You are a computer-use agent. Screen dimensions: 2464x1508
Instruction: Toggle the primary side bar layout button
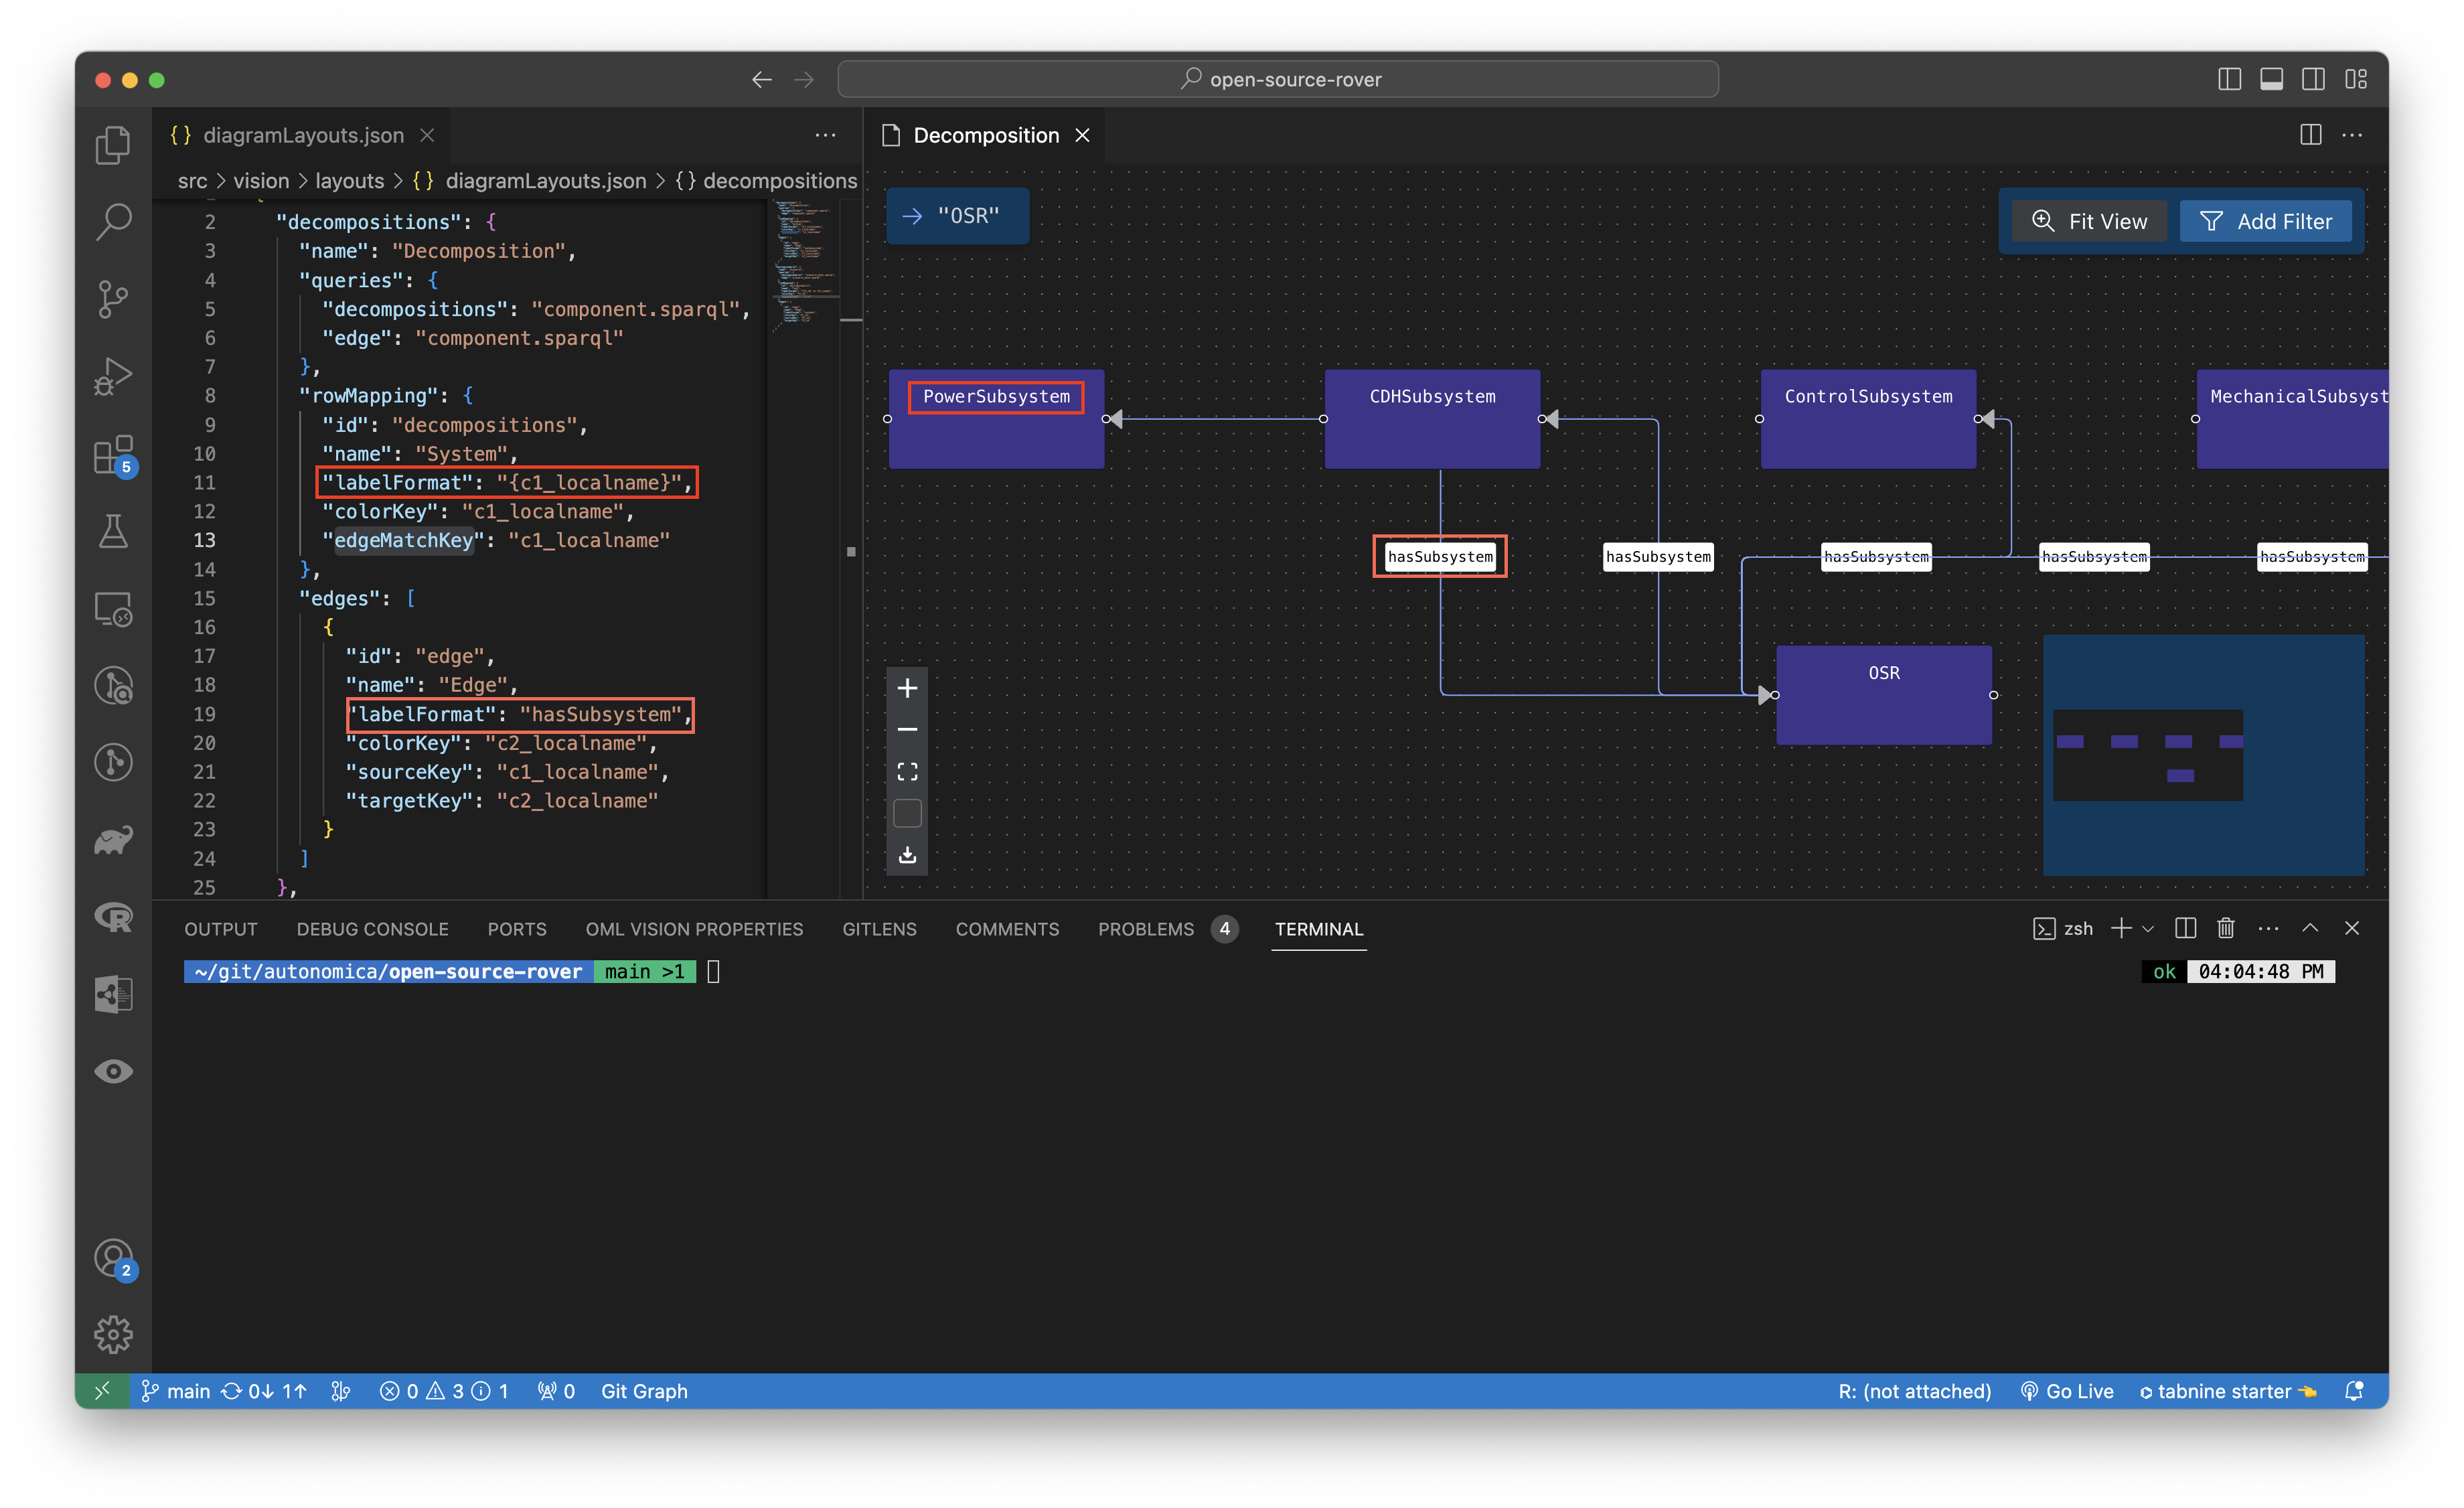coord(2229,79)
